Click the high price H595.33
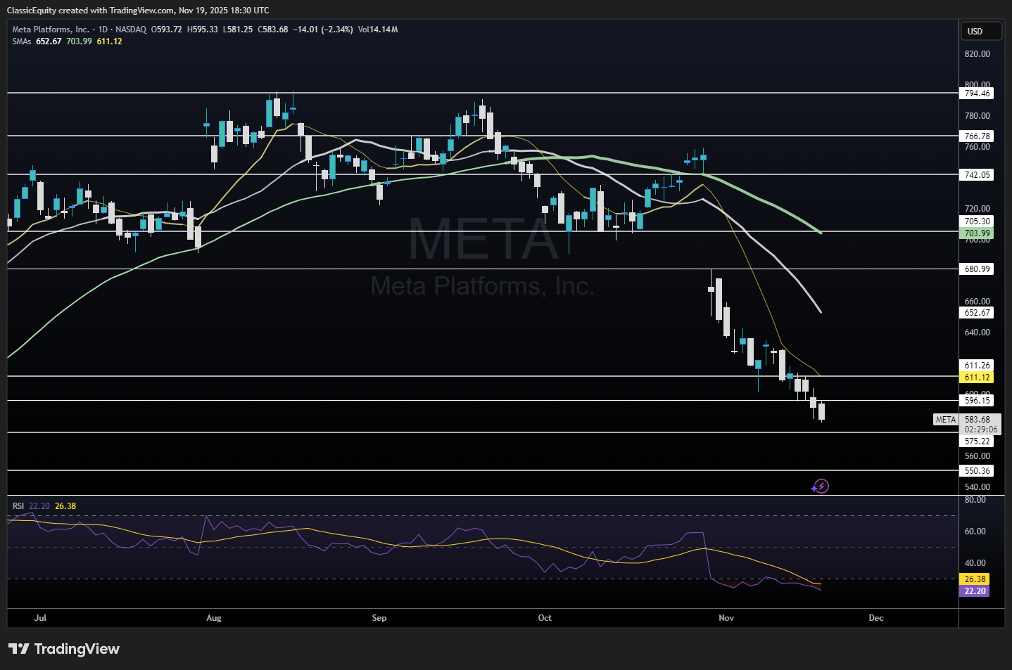 (x=203, y=30)
